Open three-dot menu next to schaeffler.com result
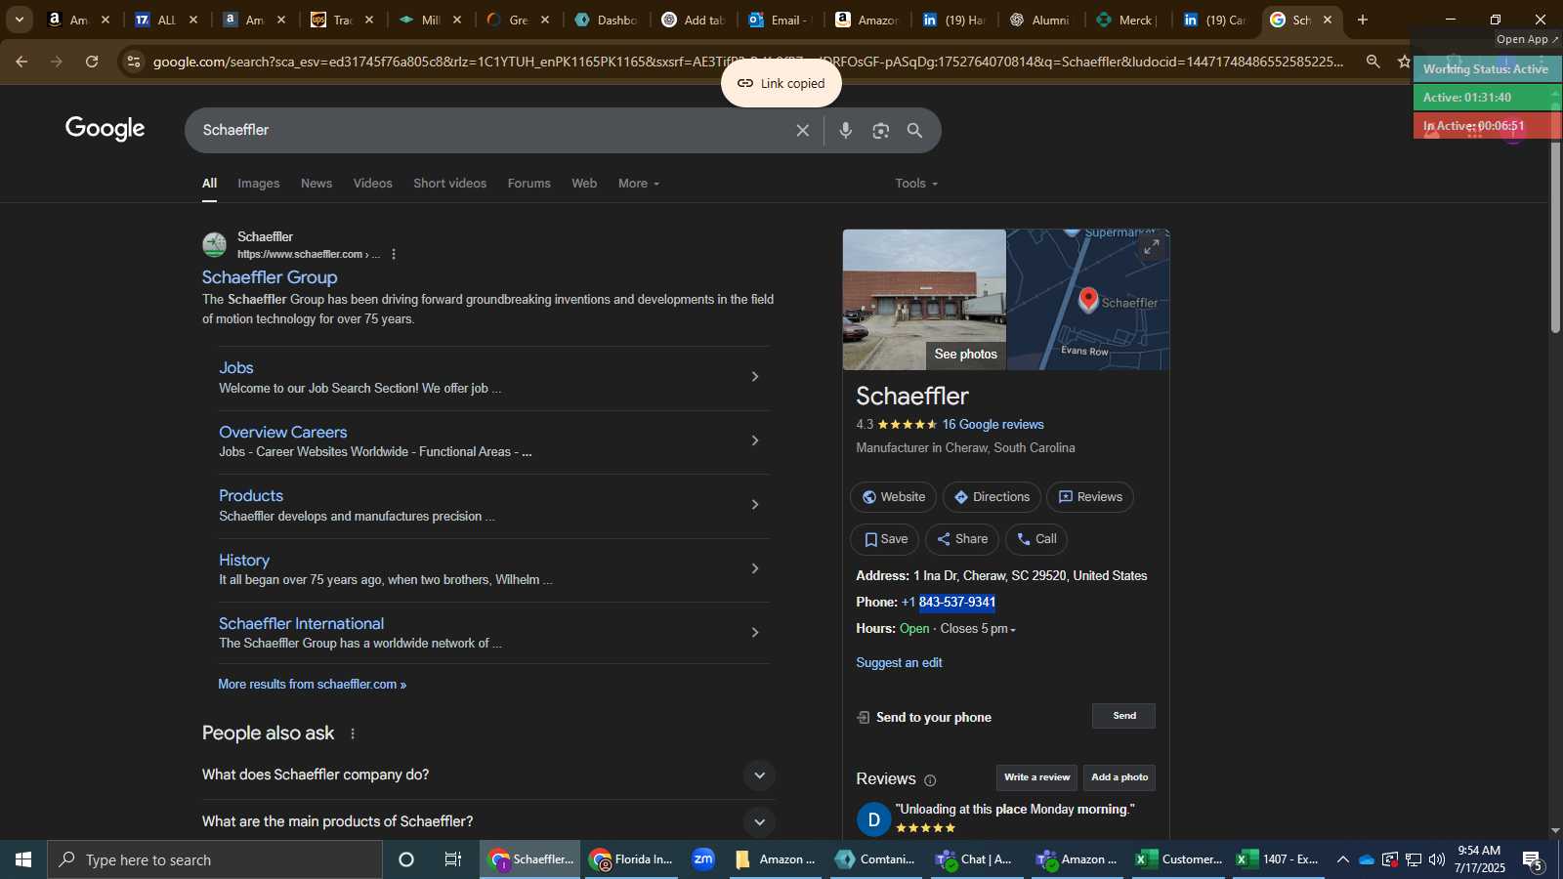This screenshot has width=1563, height=879. [x=394, y=254]
